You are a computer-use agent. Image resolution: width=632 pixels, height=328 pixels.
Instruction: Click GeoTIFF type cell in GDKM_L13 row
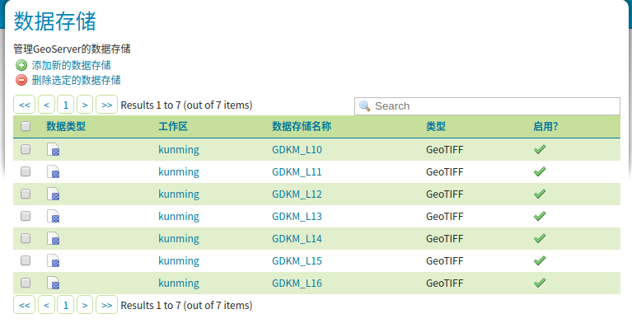(x=445, y=217)
